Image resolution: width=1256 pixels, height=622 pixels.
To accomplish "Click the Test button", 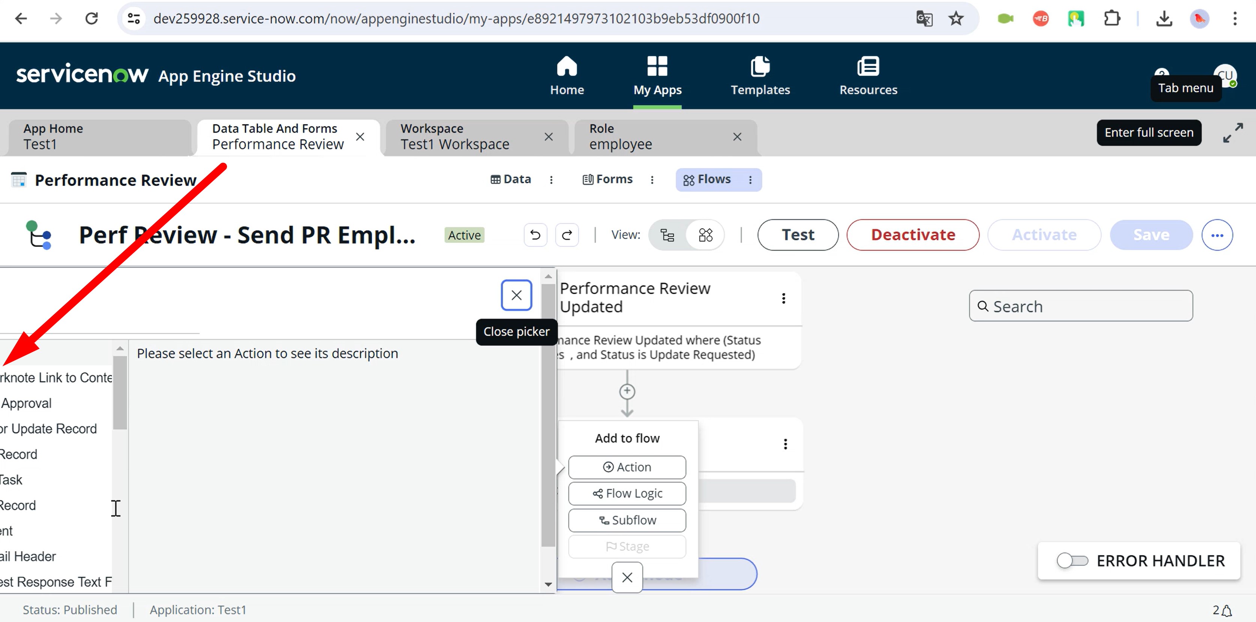I will [x=798, y=235].
